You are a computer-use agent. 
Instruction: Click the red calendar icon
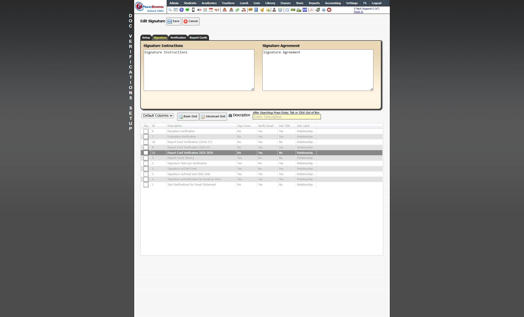tap(211, 10)
